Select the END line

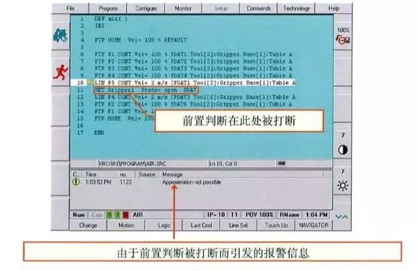[99, 133]
